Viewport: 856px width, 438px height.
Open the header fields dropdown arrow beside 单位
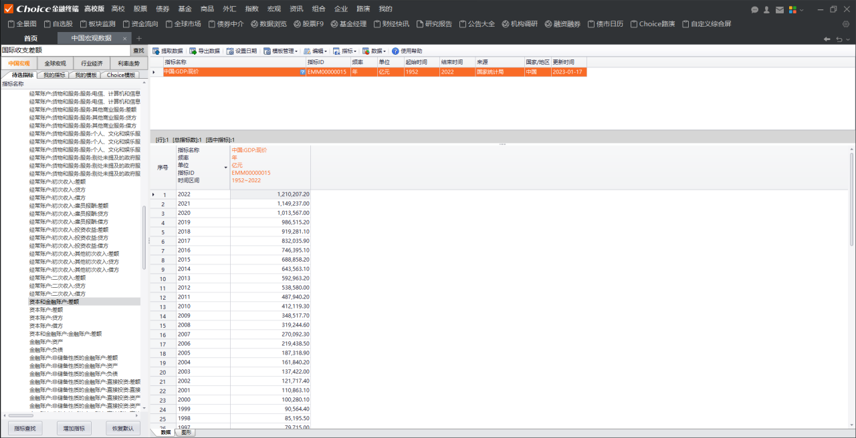[225, 166]
